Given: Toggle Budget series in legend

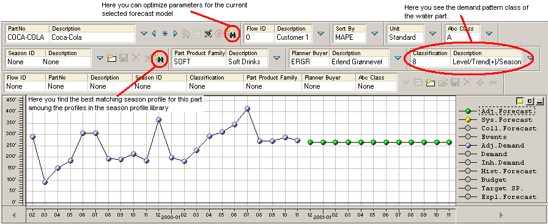Looking at the screenshot, I should coord(483,179).
